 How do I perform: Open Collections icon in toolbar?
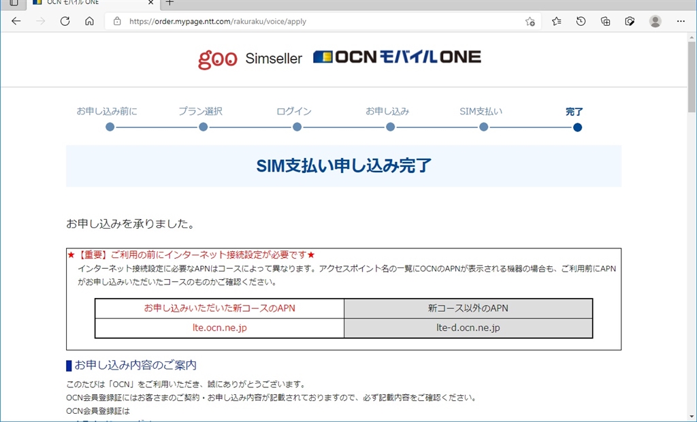[605, 21]
